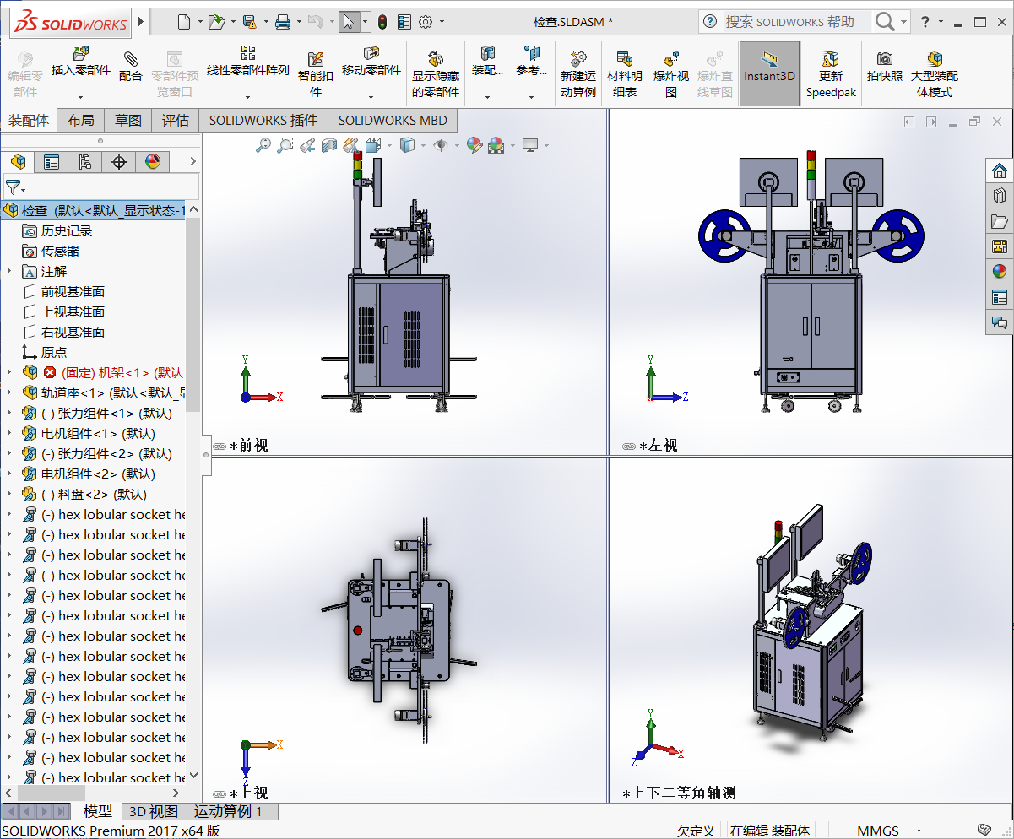Click the 拍快照 camera tool

(884, 66)
